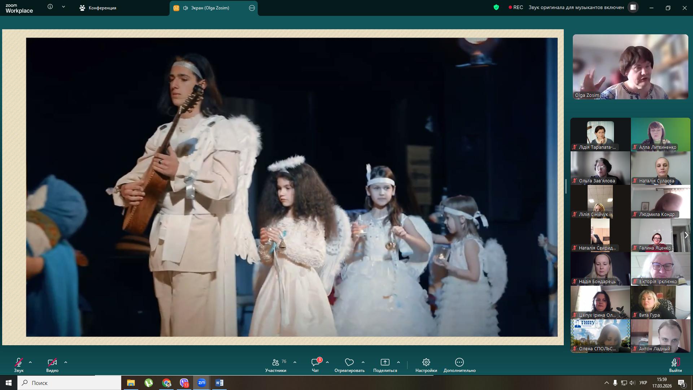The image size is (693, 390).
Task: Open the Participants panel icon
Action: point(276,362)
